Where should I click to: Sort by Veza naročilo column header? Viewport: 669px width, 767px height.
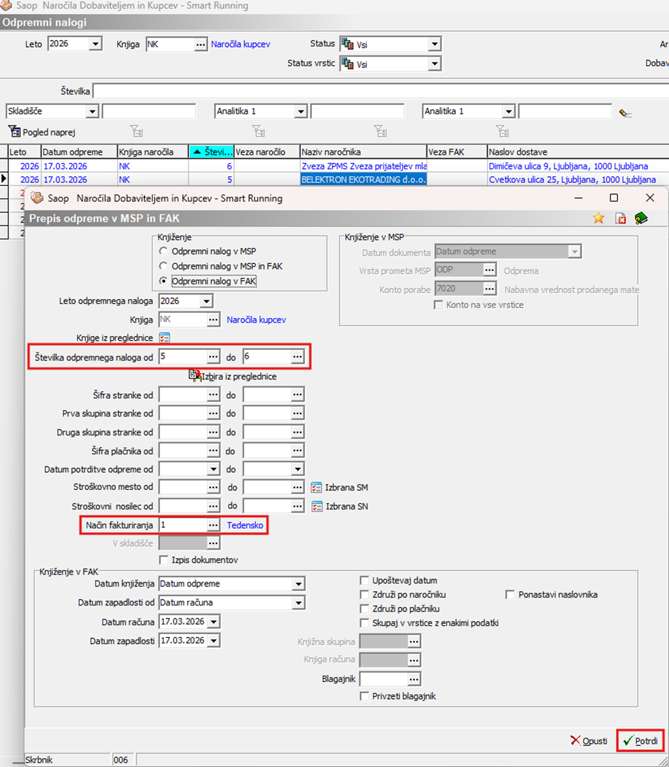click(266, 152)
